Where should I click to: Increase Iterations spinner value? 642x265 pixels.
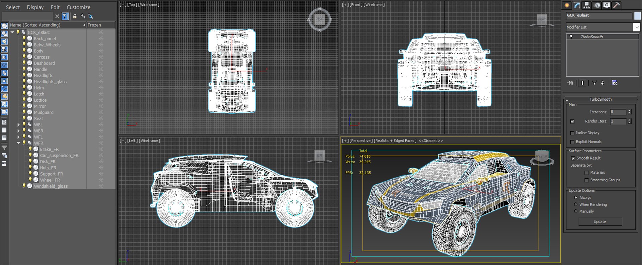point(630,111)
